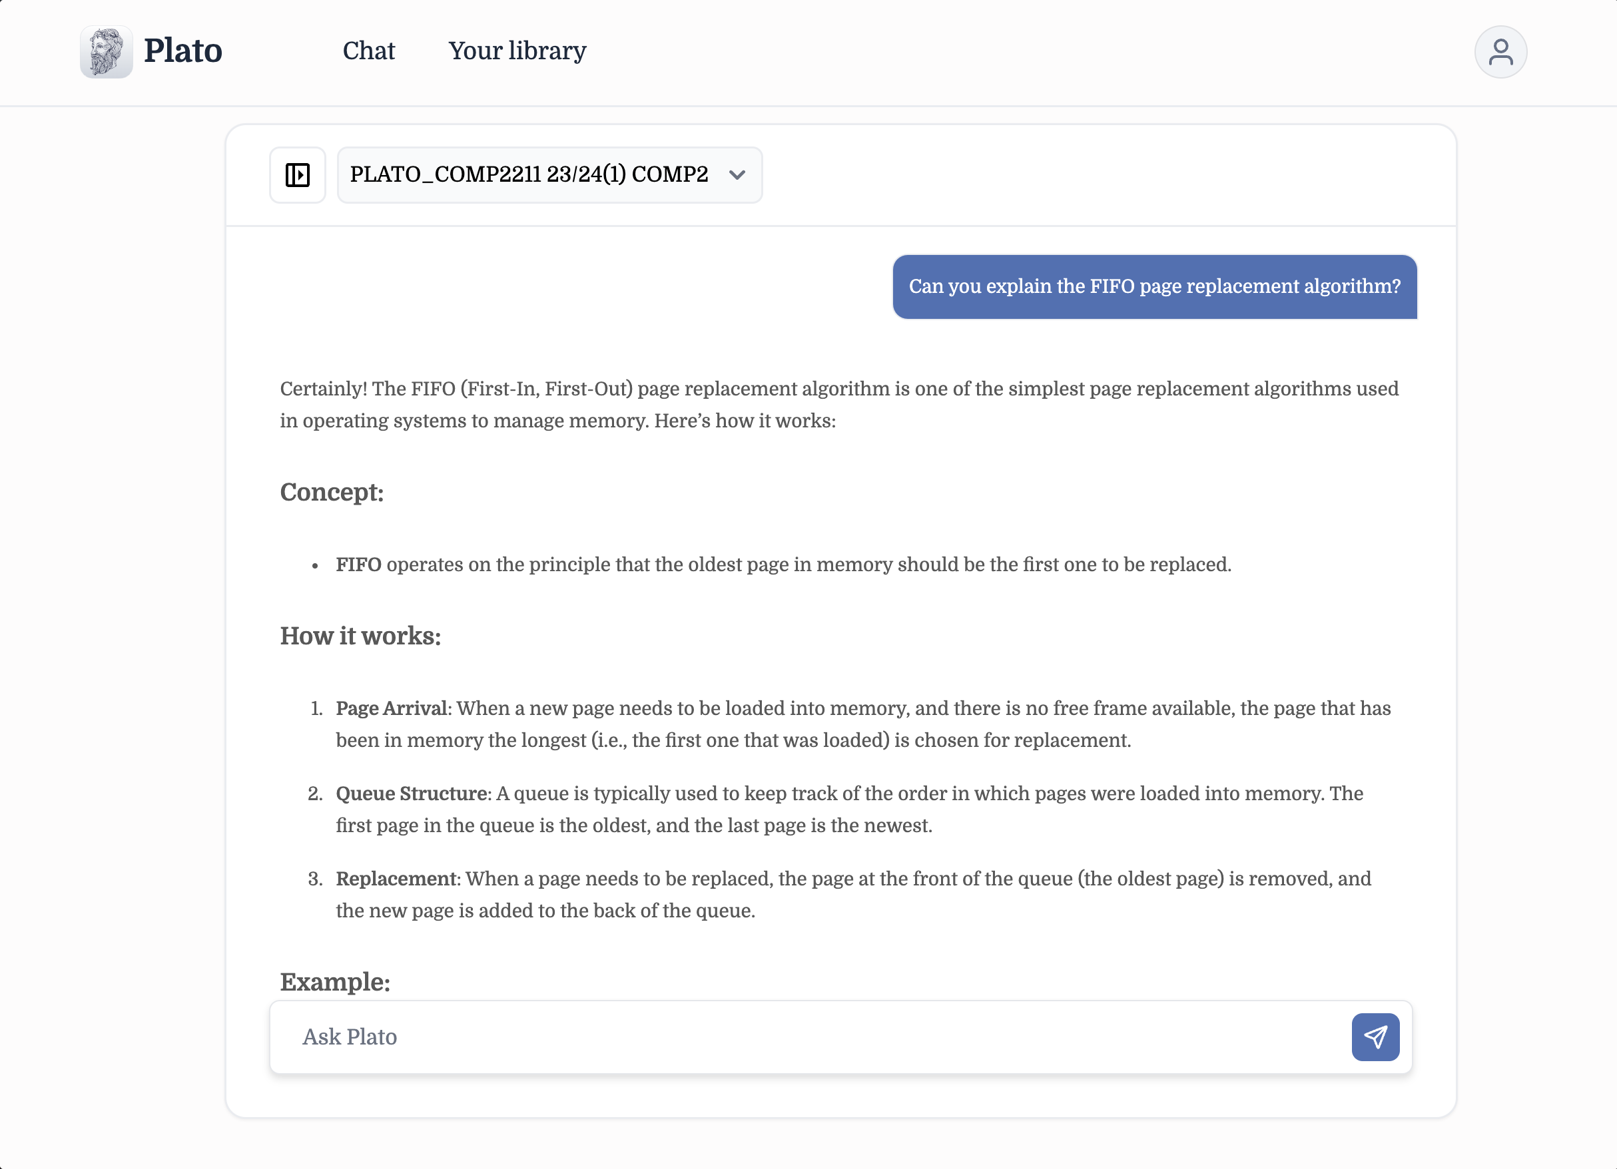Click the Concept heading
1617x1169 pixels.
pos(332,492)
